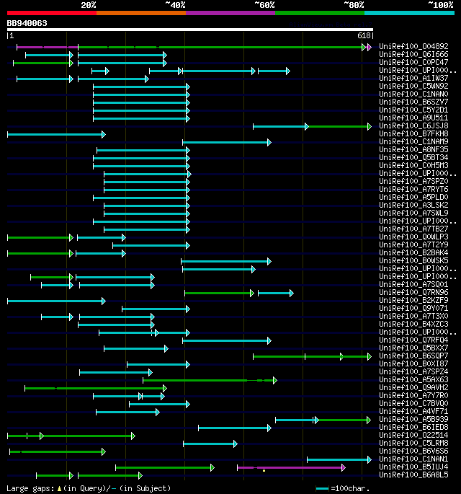The height and width of the screenshot is (494, 461).
Task: Open hit UniRef100_Q6I666
Action: click(x=413, y=54)
